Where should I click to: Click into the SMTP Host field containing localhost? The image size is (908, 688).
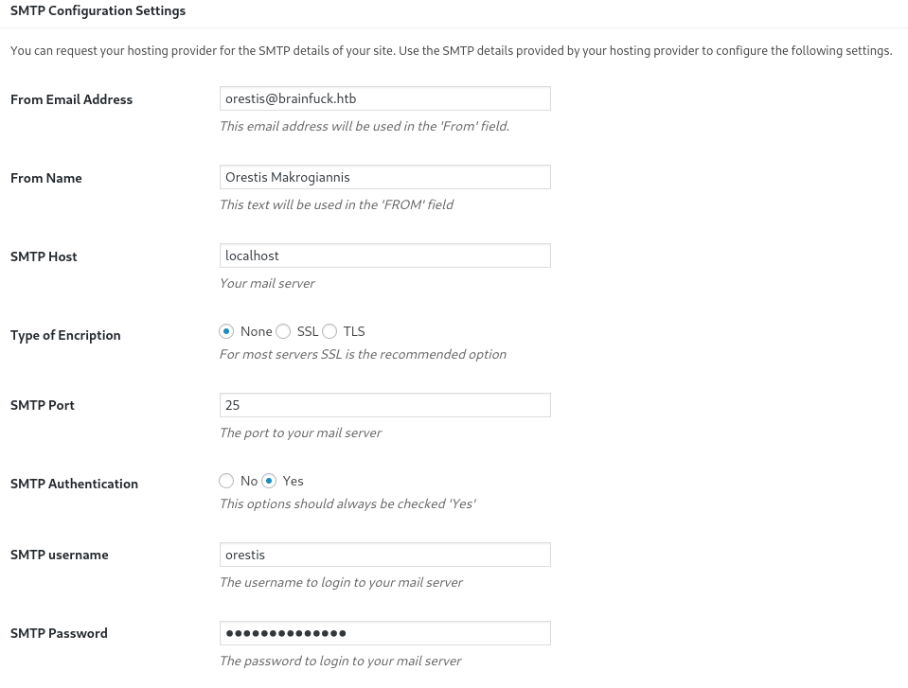(x=385, y=256)
